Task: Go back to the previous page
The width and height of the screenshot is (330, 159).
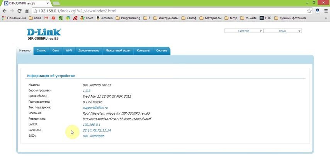Action: [4, 11]
